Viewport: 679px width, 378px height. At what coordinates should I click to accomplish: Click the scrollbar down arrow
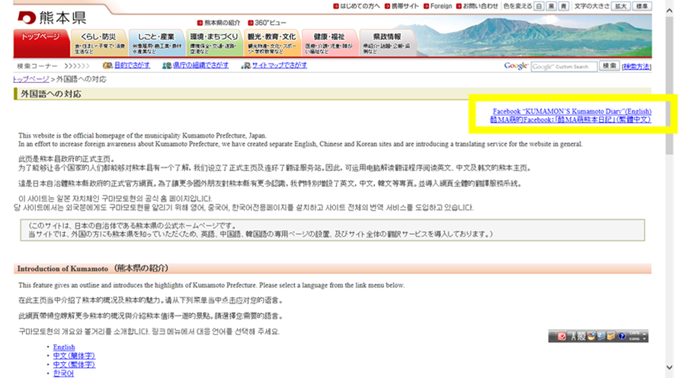(x=671, y=373)
